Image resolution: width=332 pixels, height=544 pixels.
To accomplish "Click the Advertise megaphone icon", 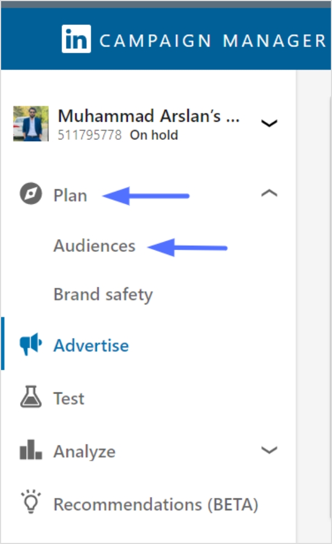I will [31, 344].
